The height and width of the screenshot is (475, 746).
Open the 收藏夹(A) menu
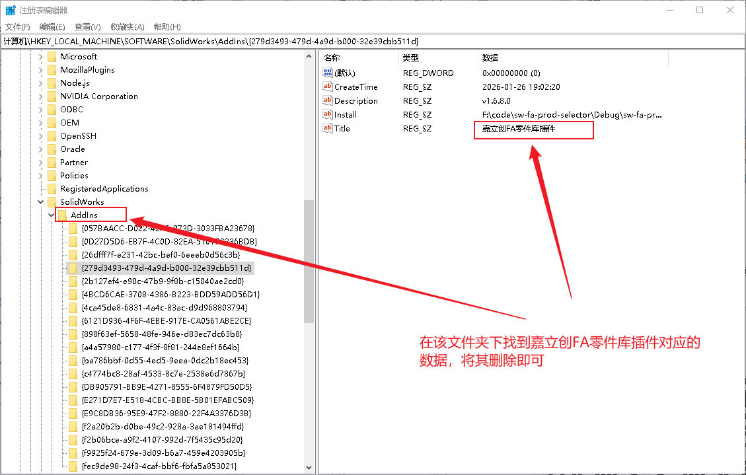point(127,26)
